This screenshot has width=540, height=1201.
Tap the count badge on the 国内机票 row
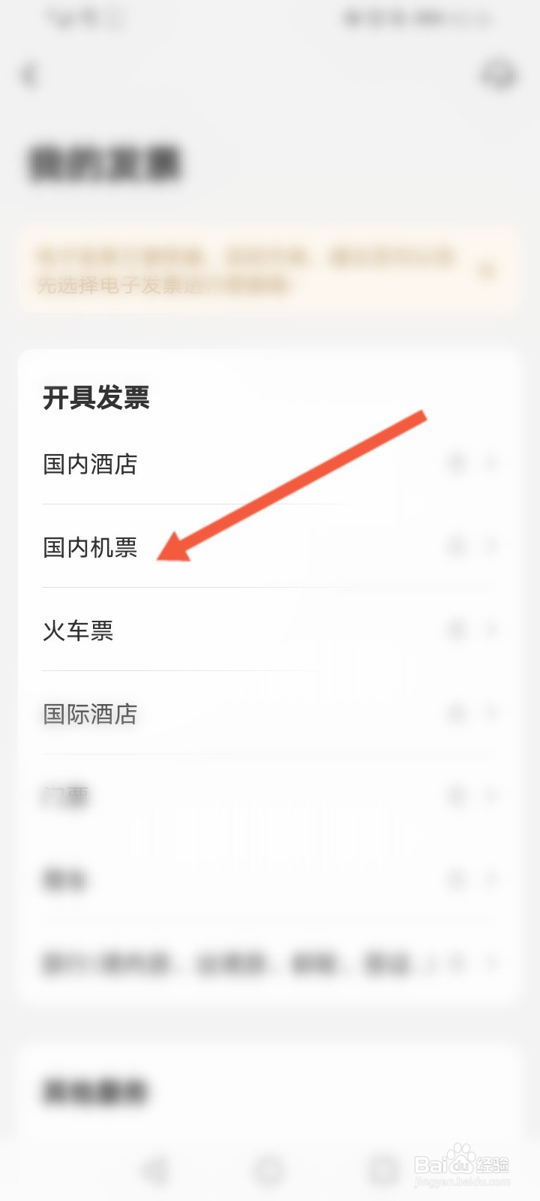coord(457,546)
